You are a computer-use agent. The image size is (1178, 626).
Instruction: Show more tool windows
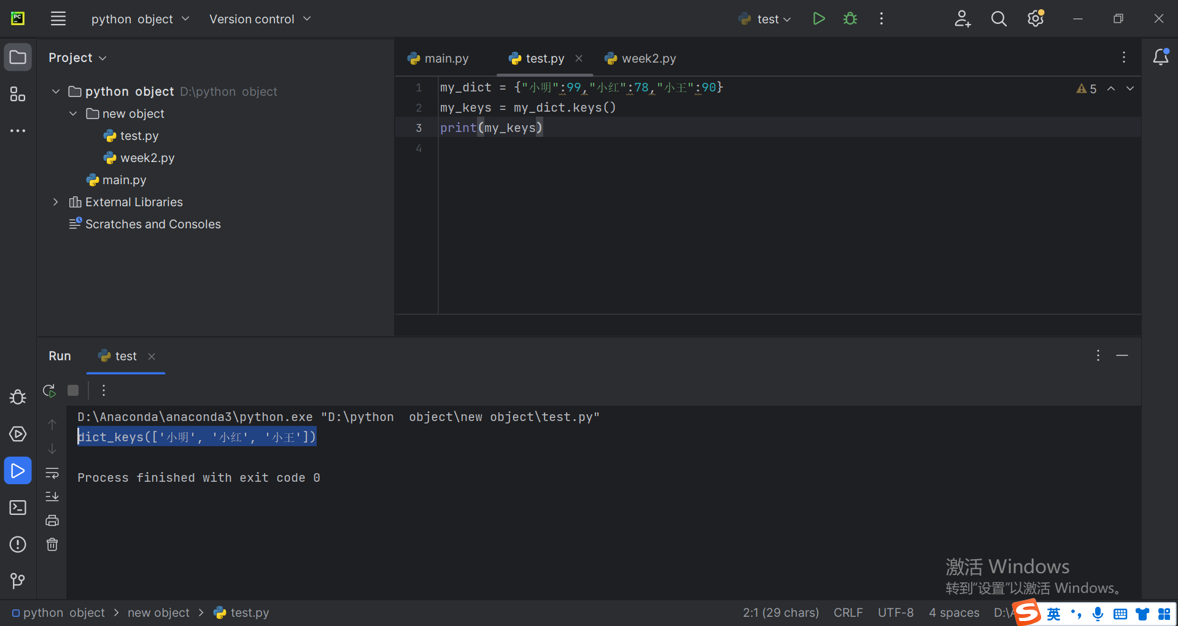click(18, 131)
